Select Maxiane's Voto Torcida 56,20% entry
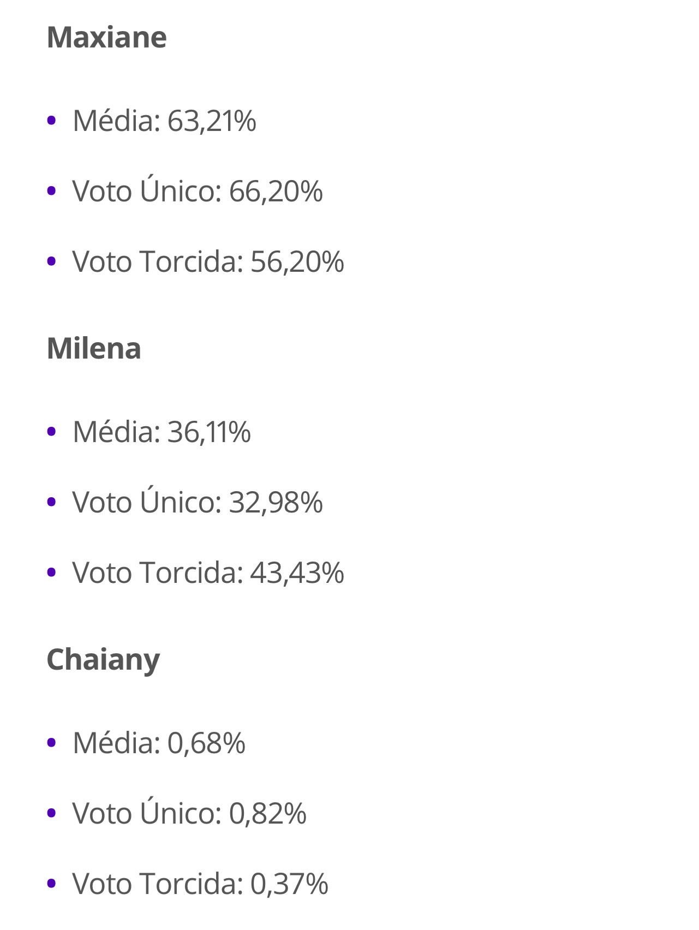This screenshot has width=699, height=930. pyautogui.click(x=208, y=262)
